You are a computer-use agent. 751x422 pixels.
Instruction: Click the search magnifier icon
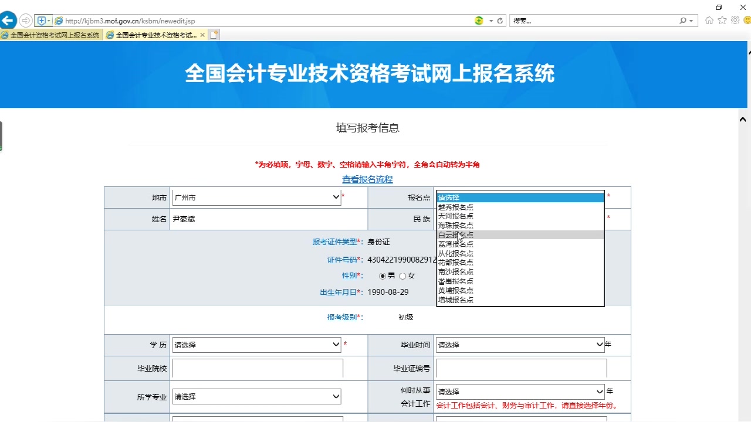click(683, 21)
